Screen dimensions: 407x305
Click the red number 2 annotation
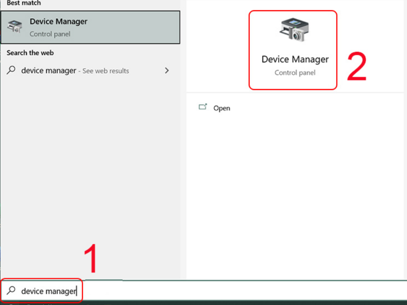[357, 67]
